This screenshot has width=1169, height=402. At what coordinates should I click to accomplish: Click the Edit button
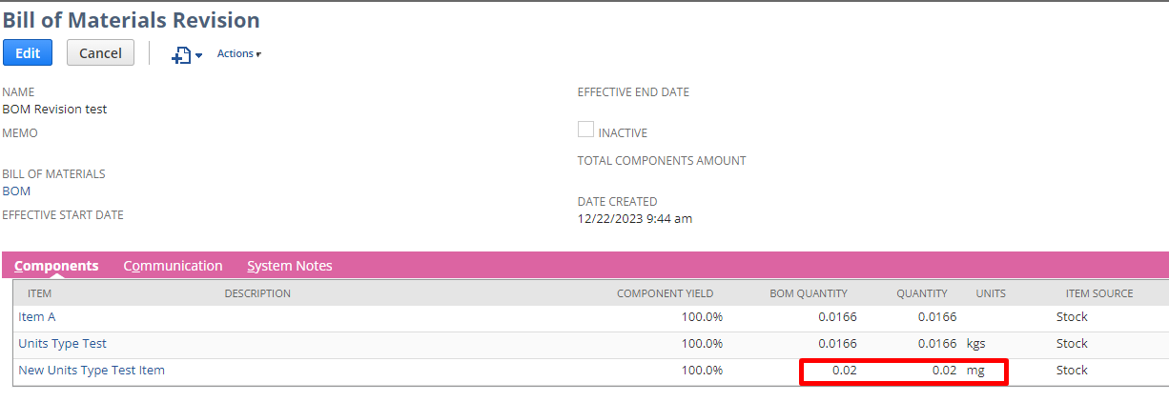[28, 53]
